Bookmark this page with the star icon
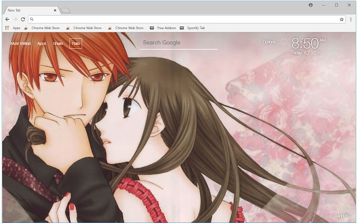 click(342, 20)
